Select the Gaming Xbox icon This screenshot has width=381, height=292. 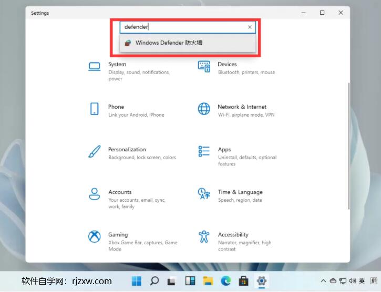[94, 236]
